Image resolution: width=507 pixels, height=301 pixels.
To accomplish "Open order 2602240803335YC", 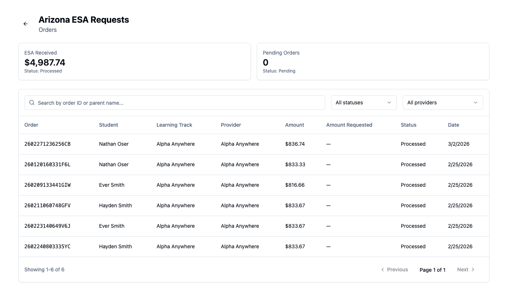I will (x=48, y=246).
